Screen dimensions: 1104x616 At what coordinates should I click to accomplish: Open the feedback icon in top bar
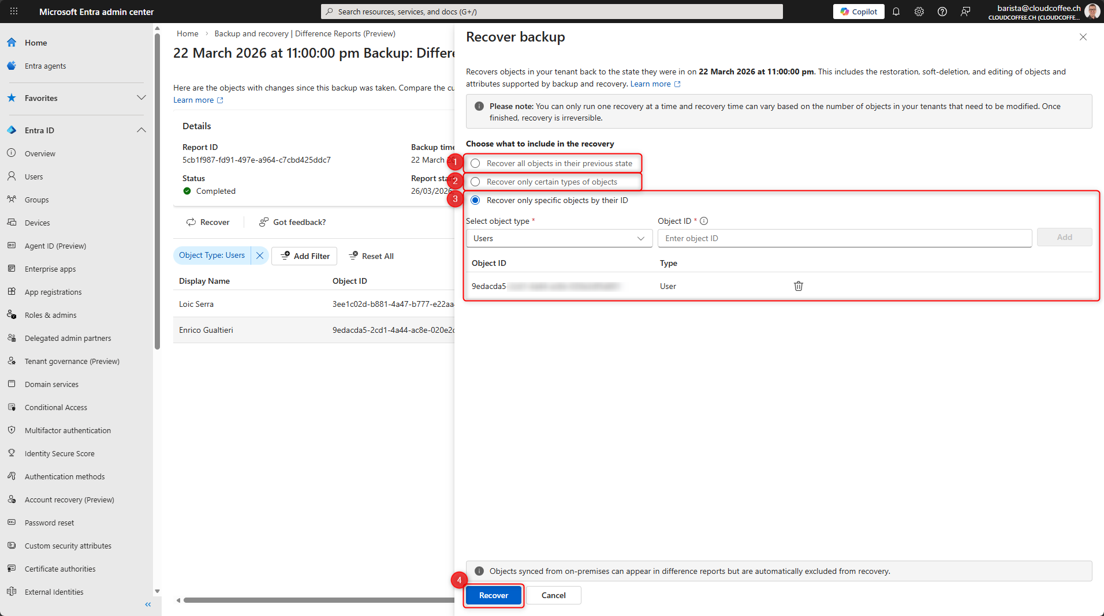coord(965,12)
